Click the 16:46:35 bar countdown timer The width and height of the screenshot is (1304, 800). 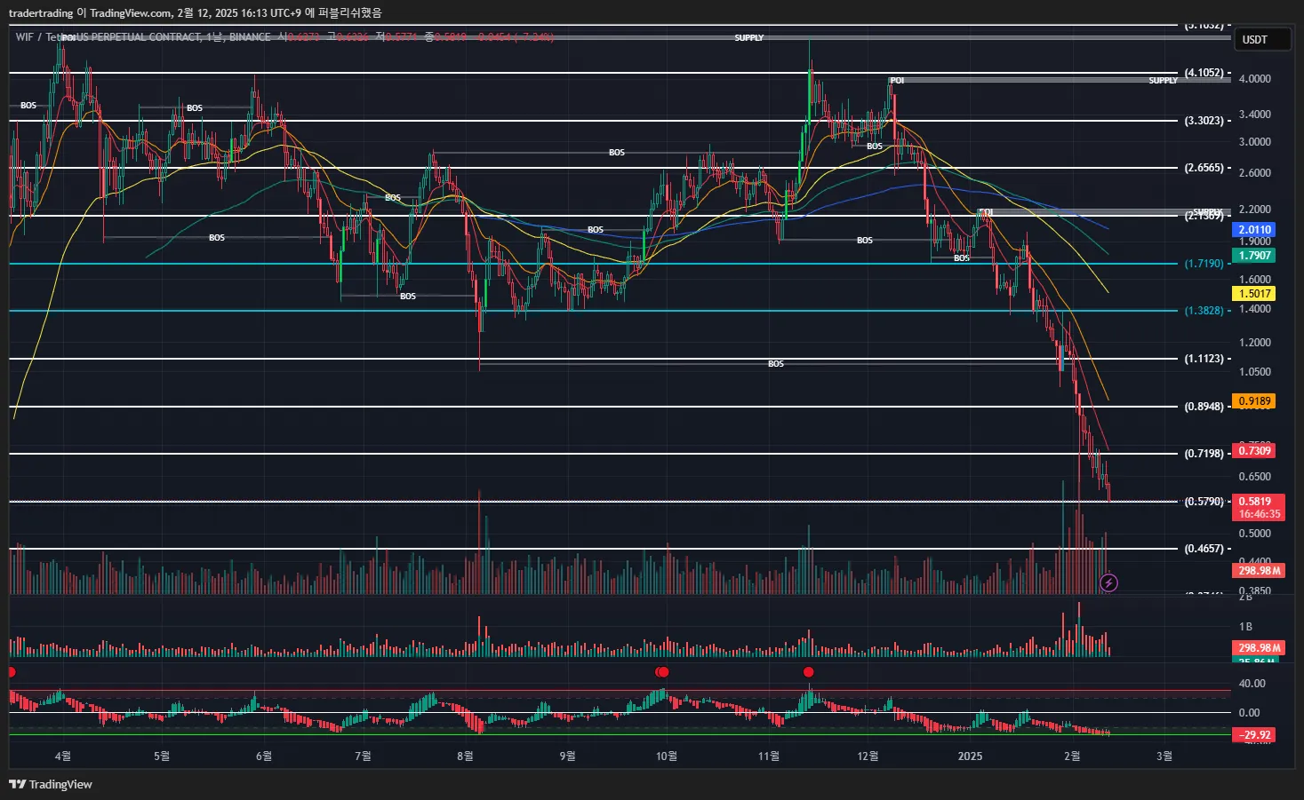click(x=1258, y=514)
